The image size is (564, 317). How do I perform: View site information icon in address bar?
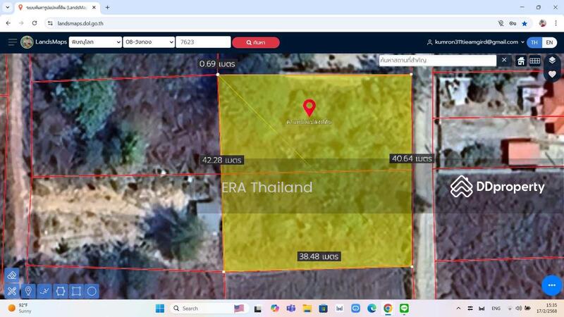(50, 23)
